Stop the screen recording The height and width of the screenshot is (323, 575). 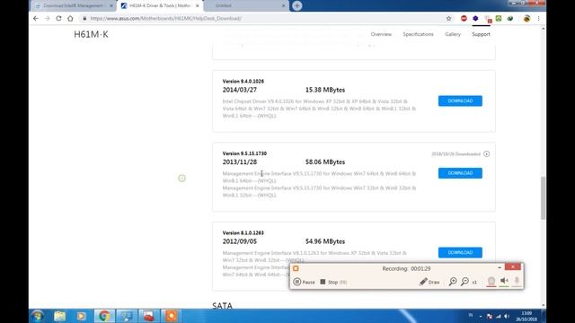333,282
